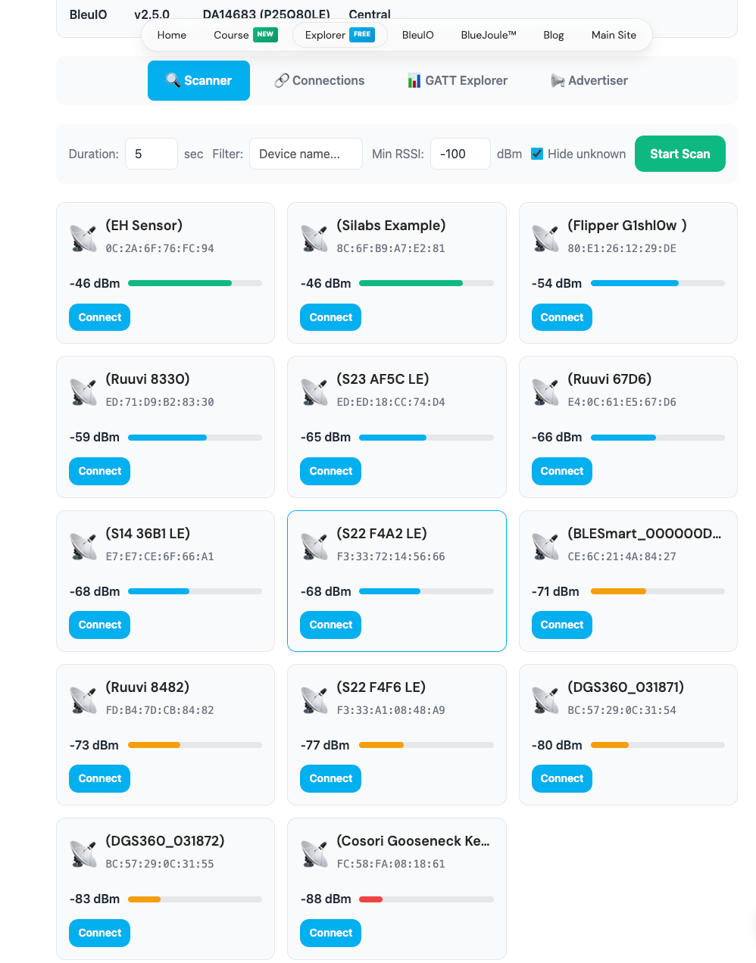This screenshot has height=963, width=756.
Task: Open the Home navigation item
Action: pos(171,35)
